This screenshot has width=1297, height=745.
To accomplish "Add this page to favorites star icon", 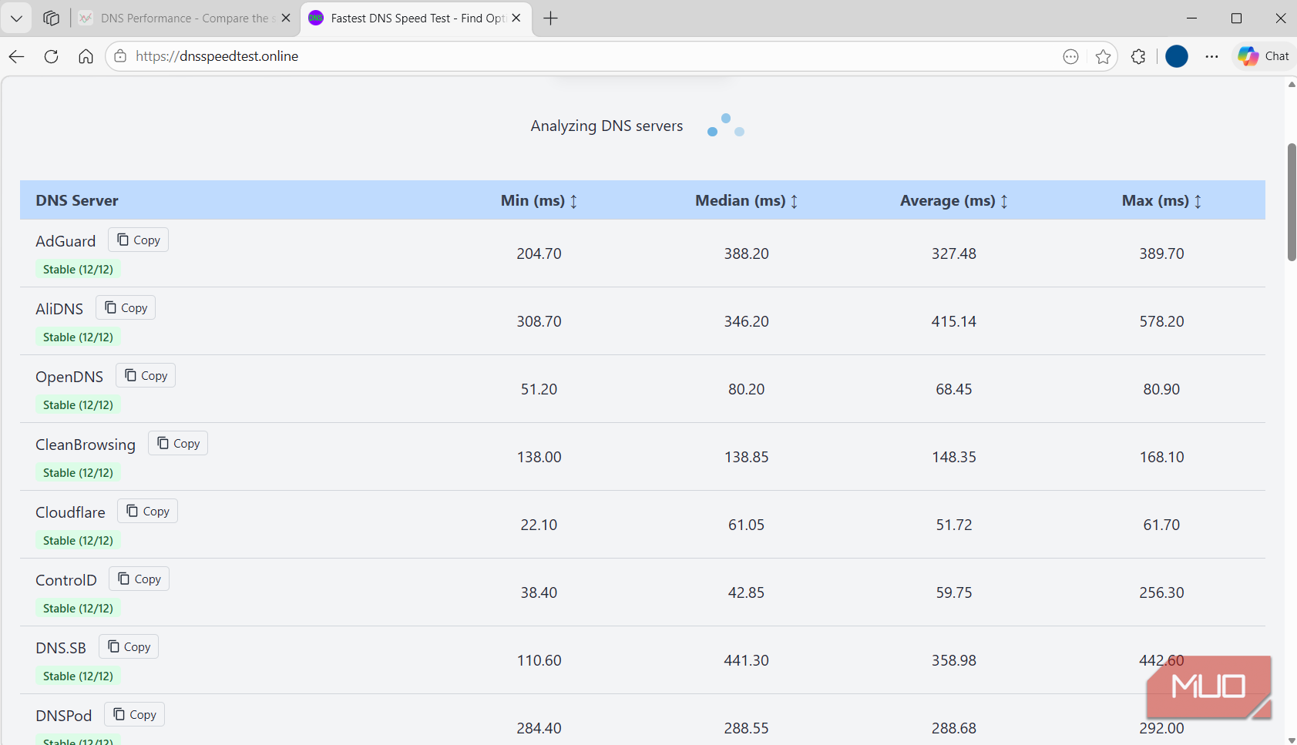I will (1103, 56).
